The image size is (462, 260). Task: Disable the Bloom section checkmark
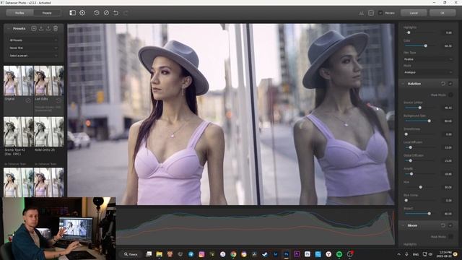point(450,225)
